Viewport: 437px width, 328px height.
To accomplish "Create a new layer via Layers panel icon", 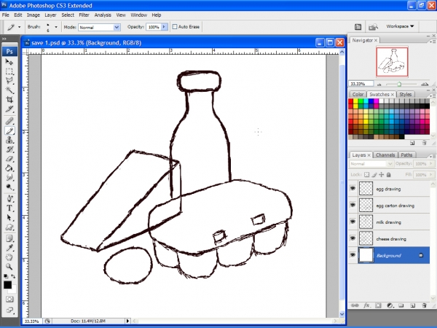I will click(x=413, y=305).
